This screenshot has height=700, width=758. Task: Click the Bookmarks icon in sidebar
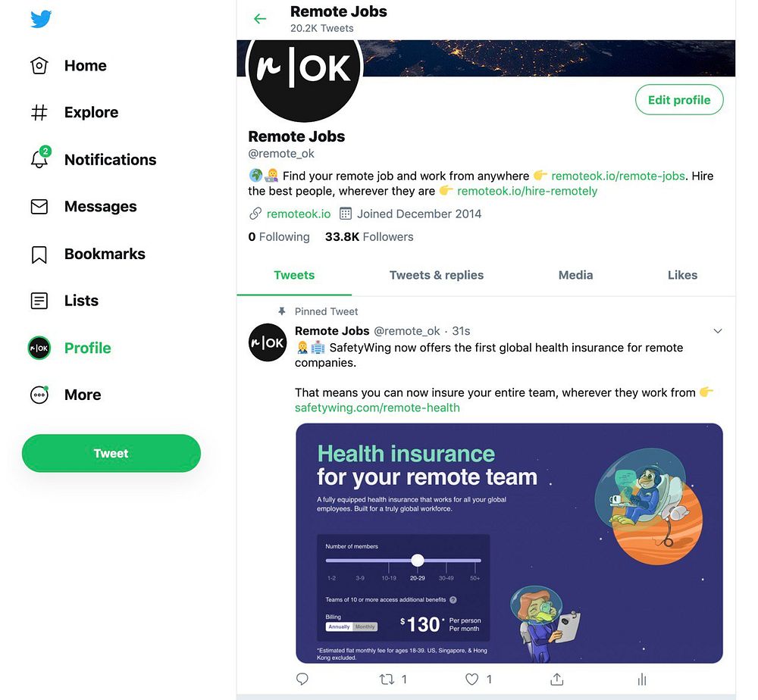[x=39, y=255]
